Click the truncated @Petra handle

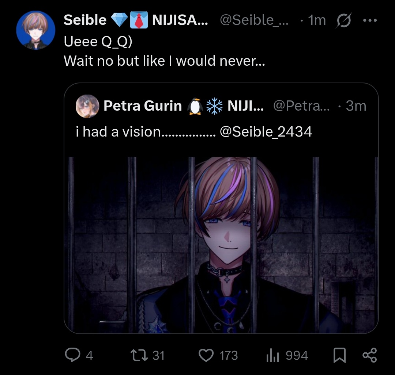point(301,106)
